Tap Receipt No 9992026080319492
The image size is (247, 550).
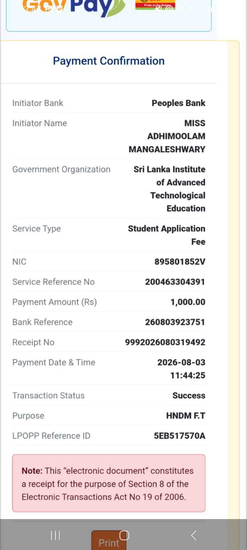[x=165, y=342]
